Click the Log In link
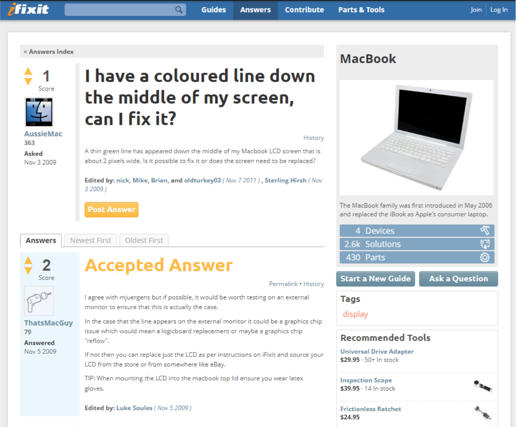The image size is (516, 427). (499, 10)
